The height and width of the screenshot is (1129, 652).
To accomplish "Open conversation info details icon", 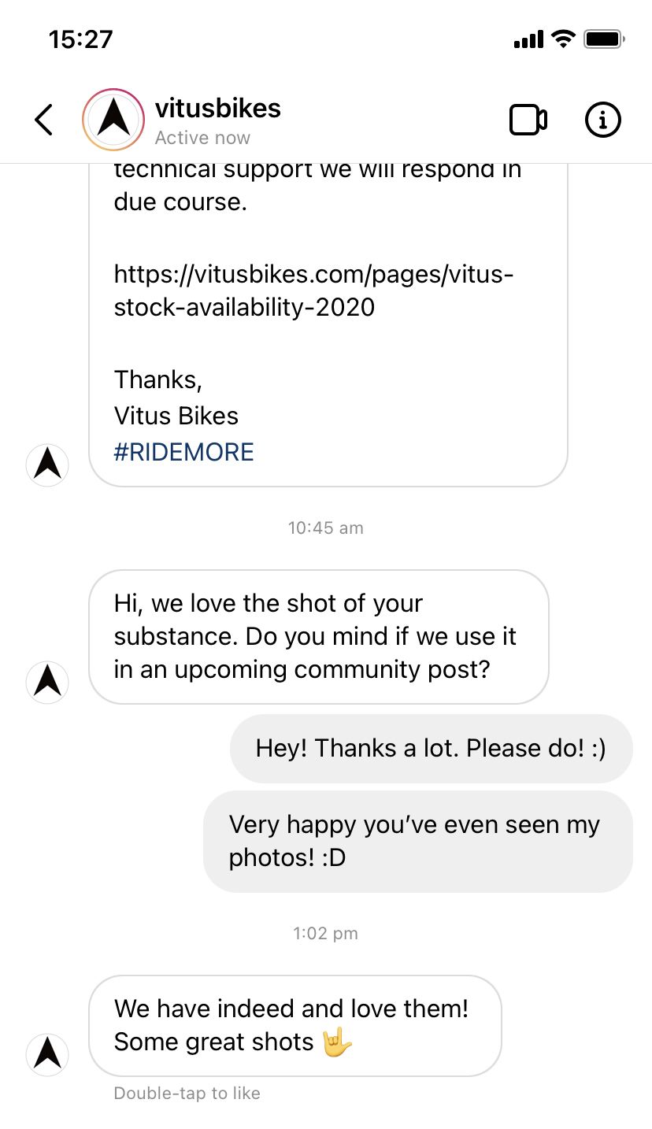I will pyautogui.click(x=603, y=120).
